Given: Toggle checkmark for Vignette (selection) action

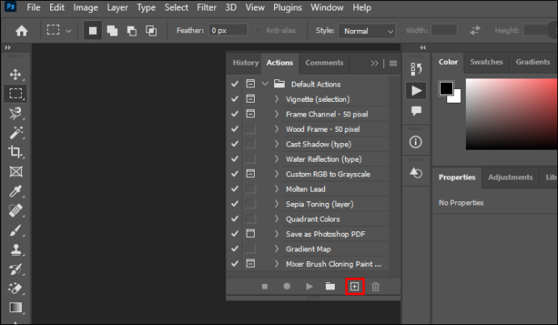Looking at the screenshot, I should (235, 99).
